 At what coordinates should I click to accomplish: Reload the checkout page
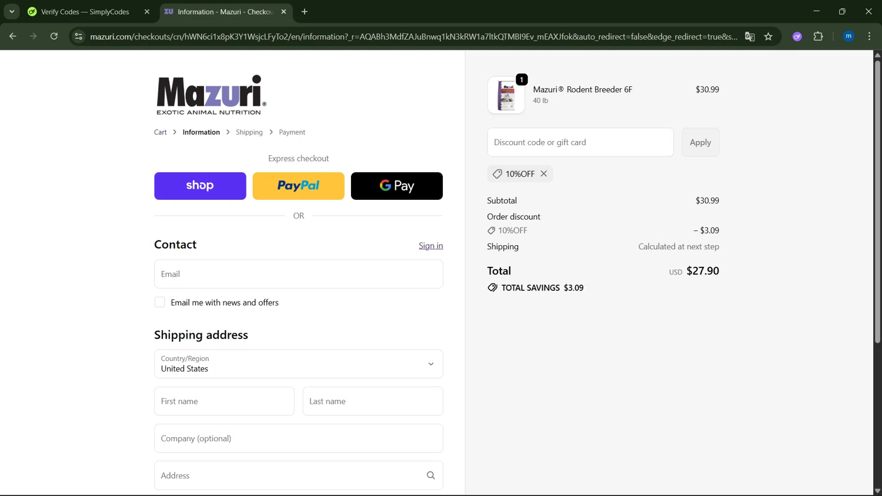pyautogui.click(x=54, y=36)
